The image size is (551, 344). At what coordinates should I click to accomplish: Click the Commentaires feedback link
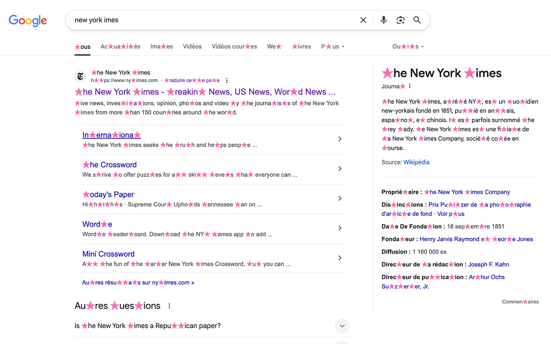click(520, 302)
